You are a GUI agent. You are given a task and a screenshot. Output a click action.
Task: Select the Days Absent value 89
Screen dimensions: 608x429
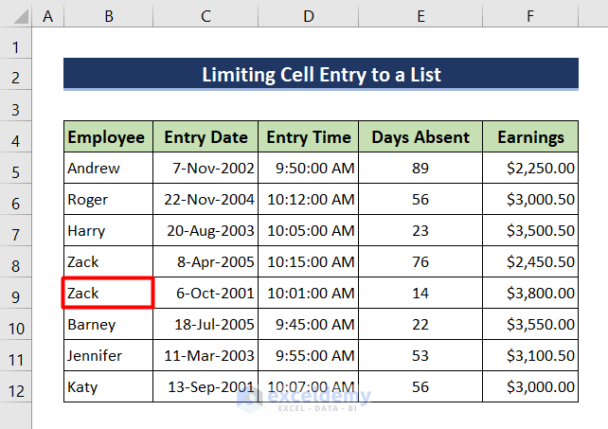tap(420, 169)
